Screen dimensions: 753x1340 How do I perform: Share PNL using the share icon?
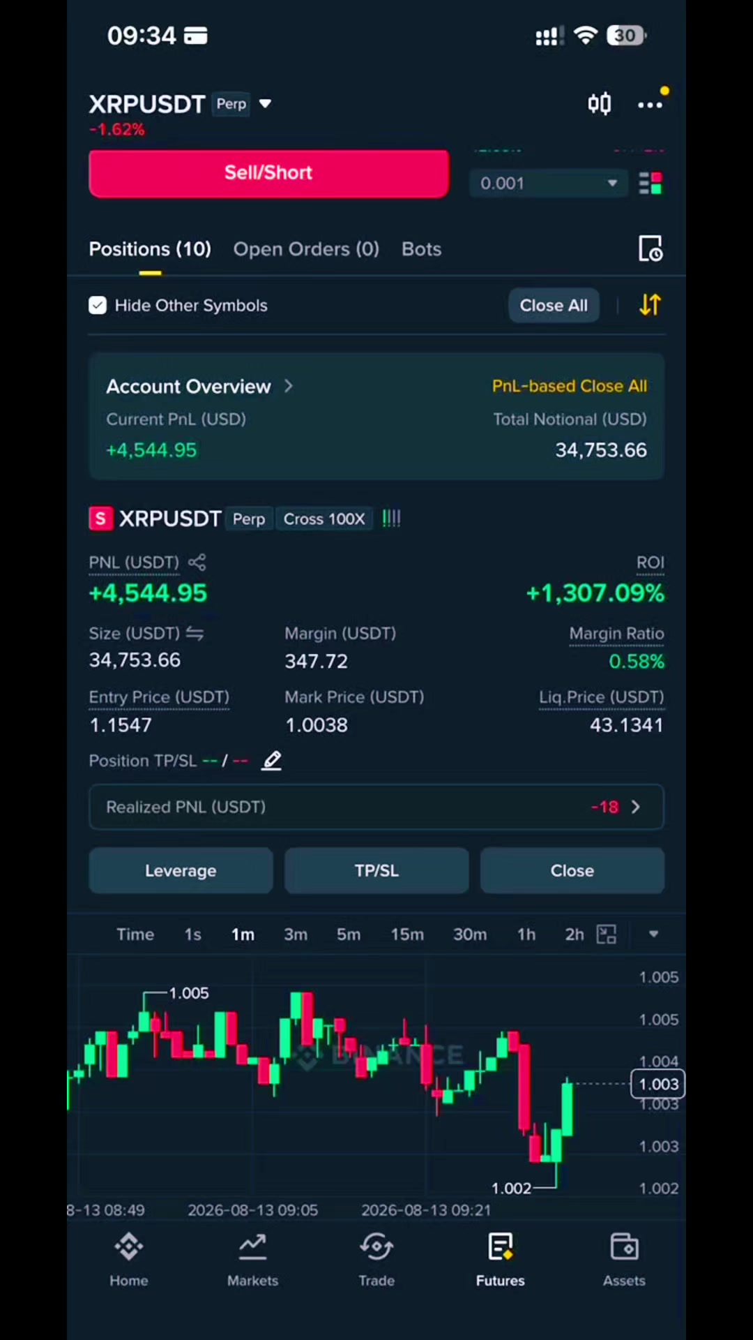(x=197, y=563)
